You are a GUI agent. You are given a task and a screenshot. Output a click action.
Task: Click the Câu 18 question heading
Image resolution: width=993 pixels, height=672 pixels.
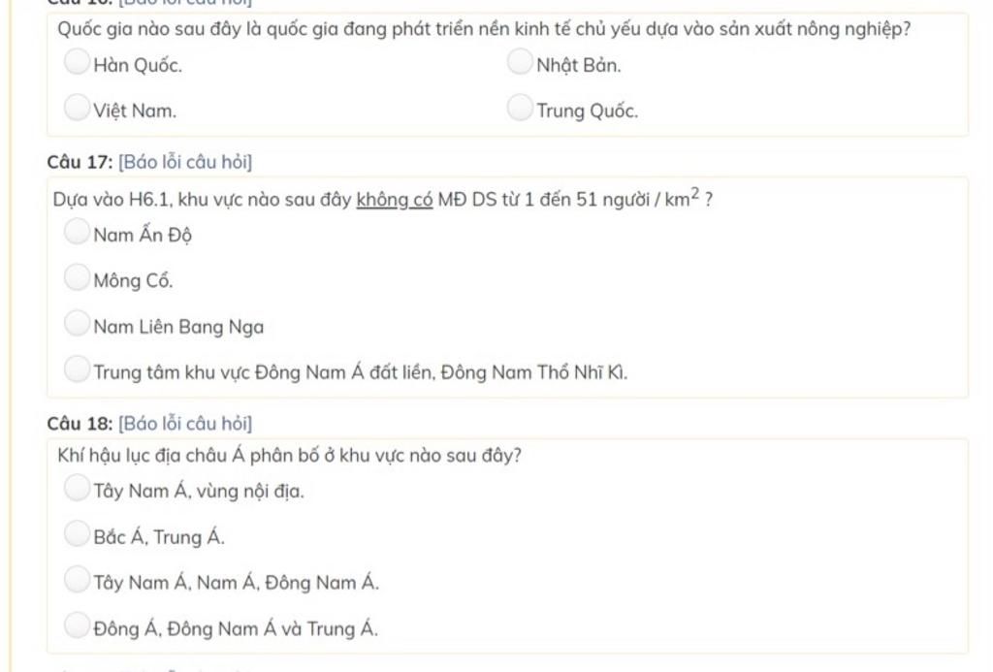80,424
